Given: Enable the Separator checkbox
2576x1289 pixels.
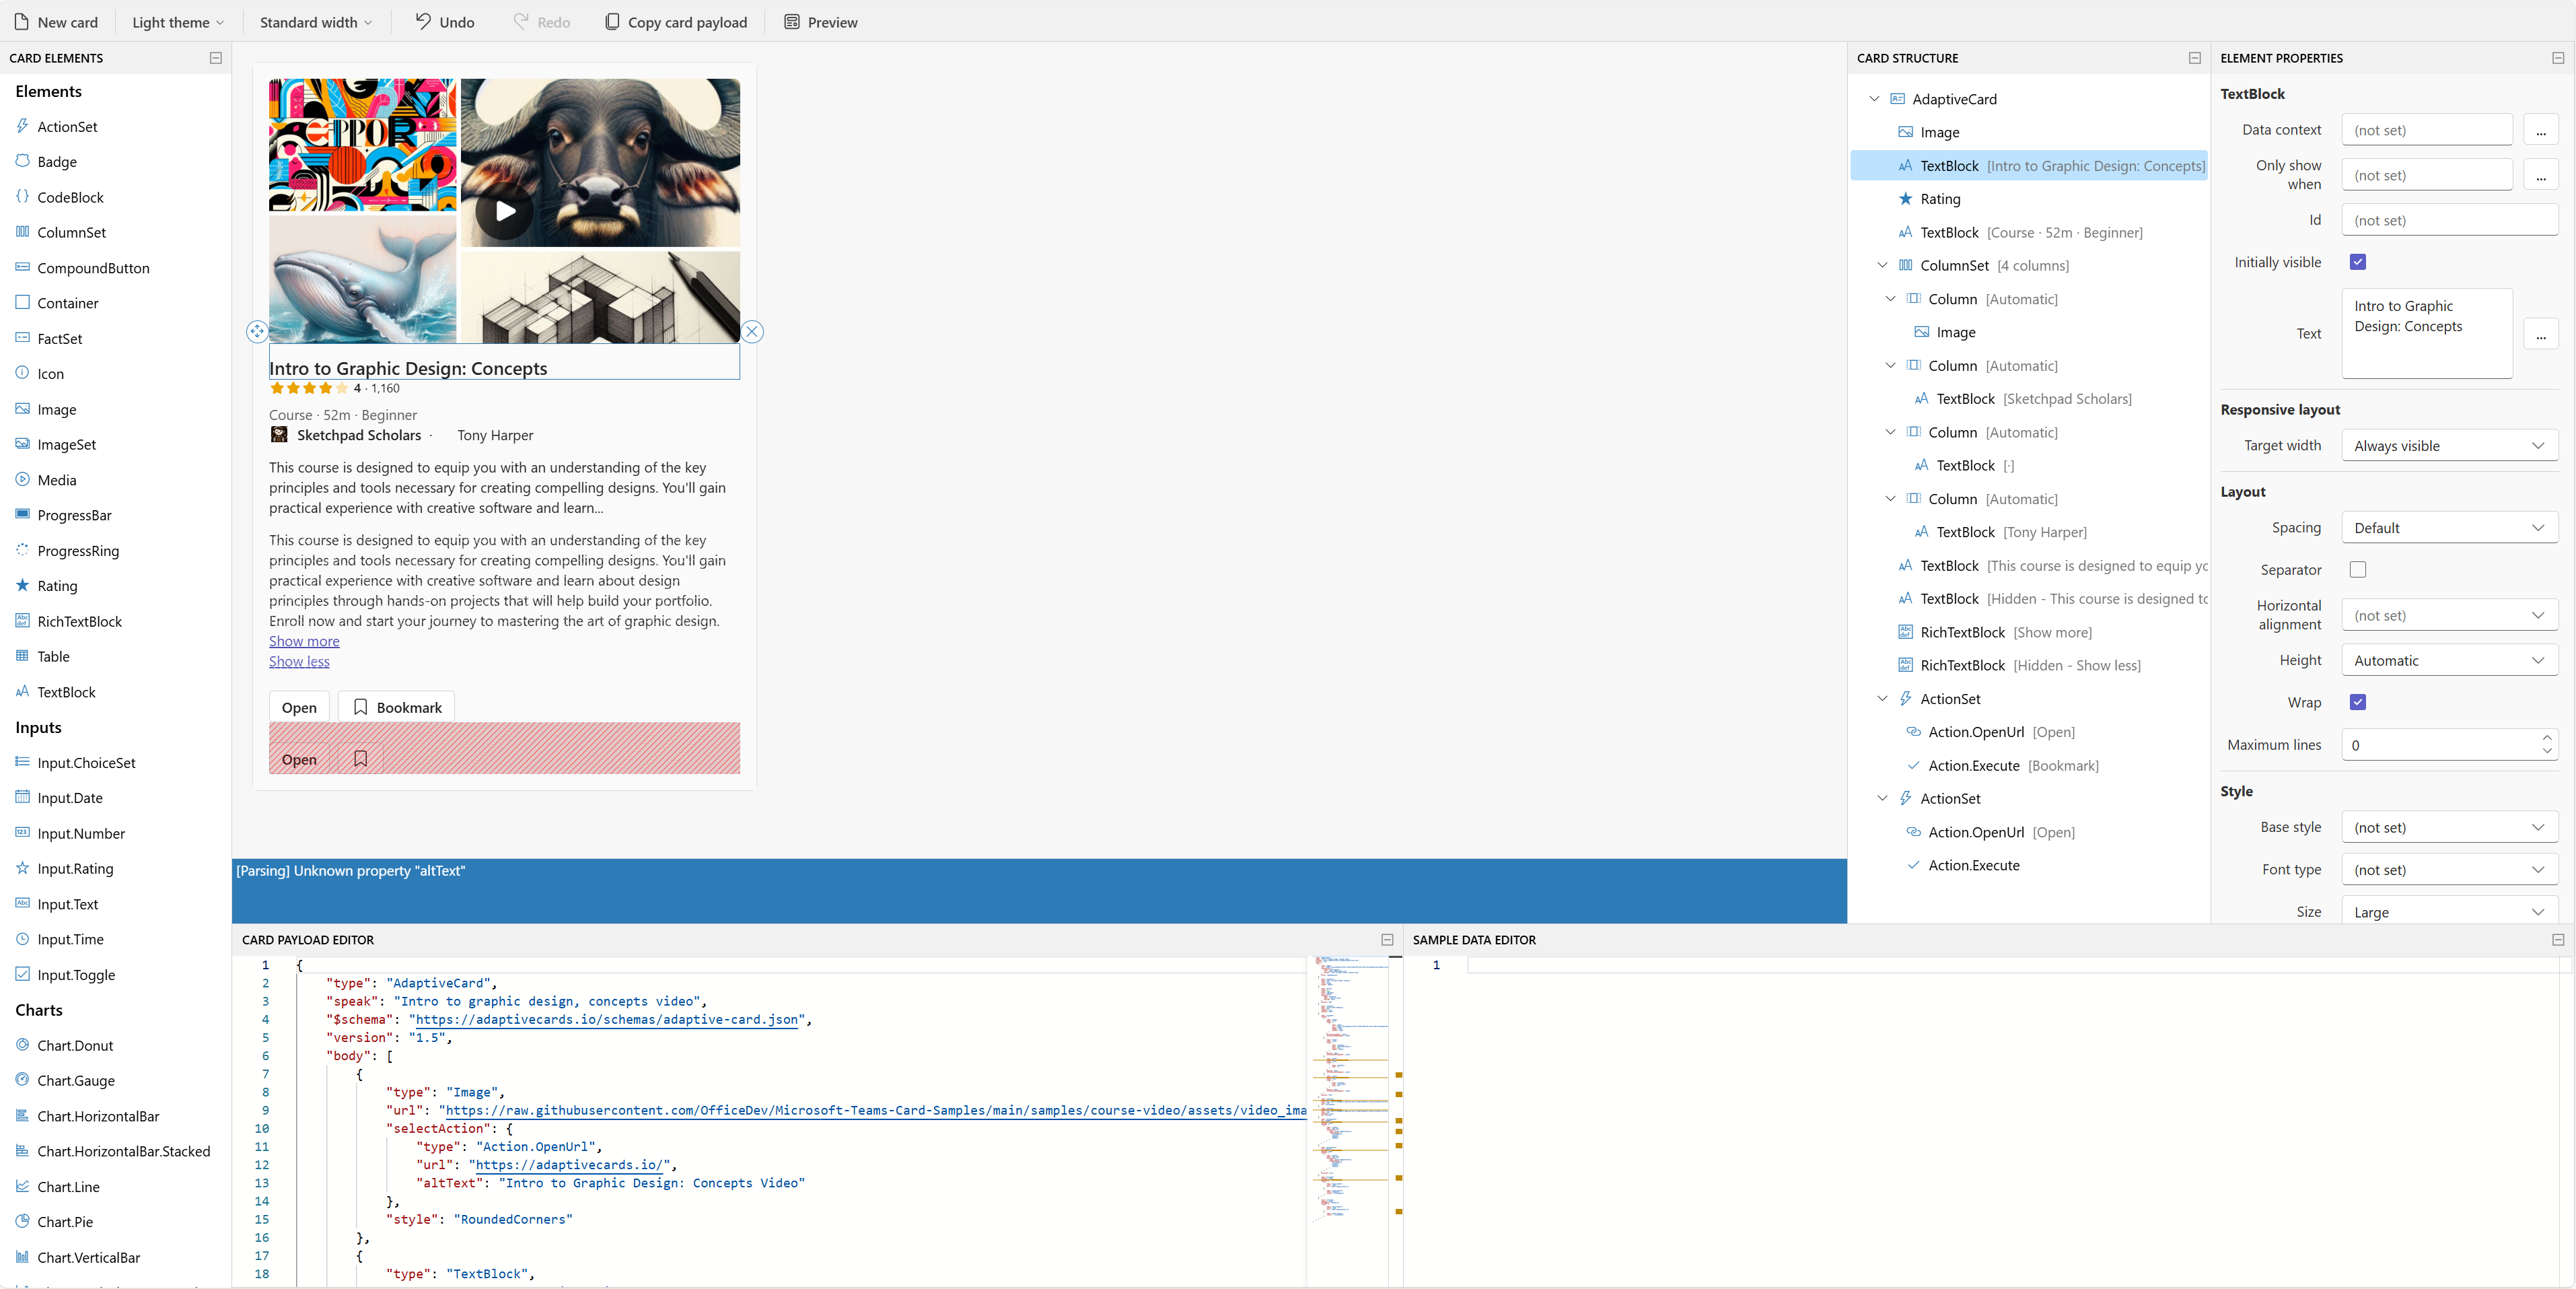Looking at the screenshot, I should 2359,569.
